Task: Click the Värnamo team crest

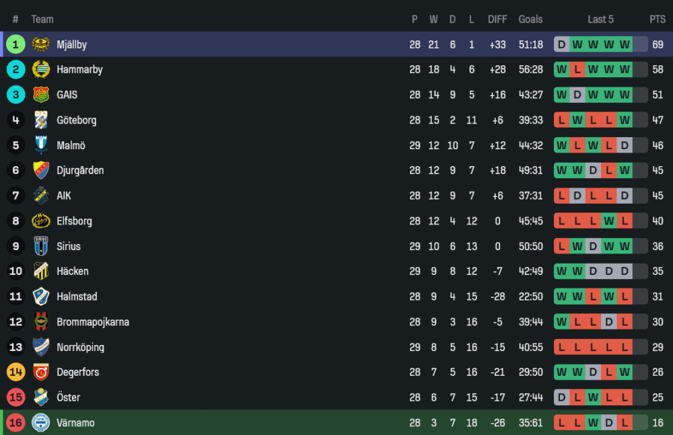Action: [41, 423]
